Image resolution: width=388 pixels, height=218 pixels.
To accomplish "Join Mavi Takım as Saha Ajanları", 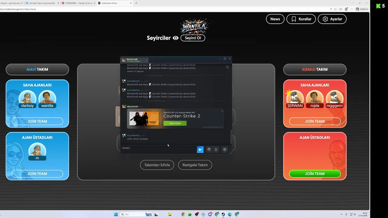I will [37, 121].
